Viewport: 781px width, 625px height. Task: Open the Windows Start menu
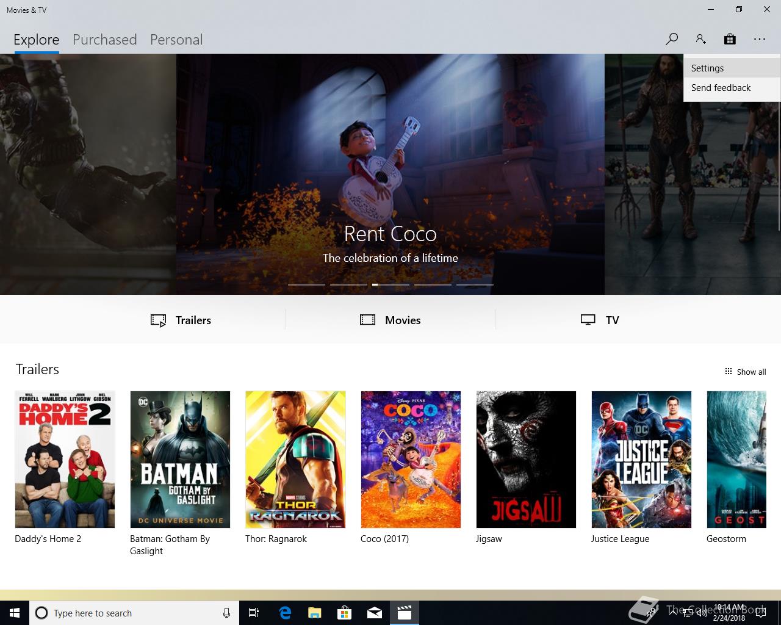[x=15, y=613]
